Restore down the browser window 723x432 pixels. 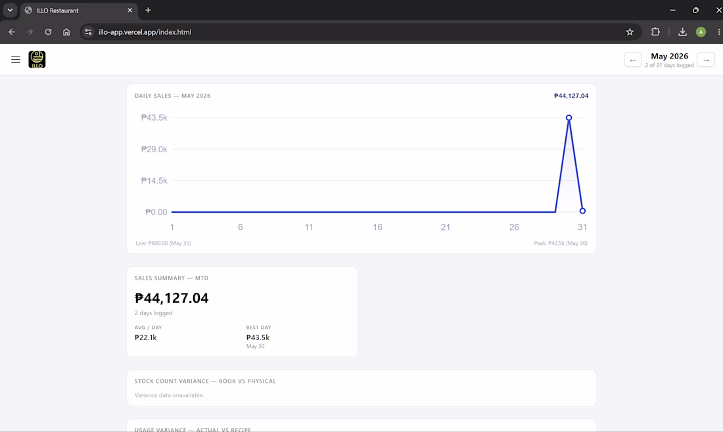(x=695, y=10)
